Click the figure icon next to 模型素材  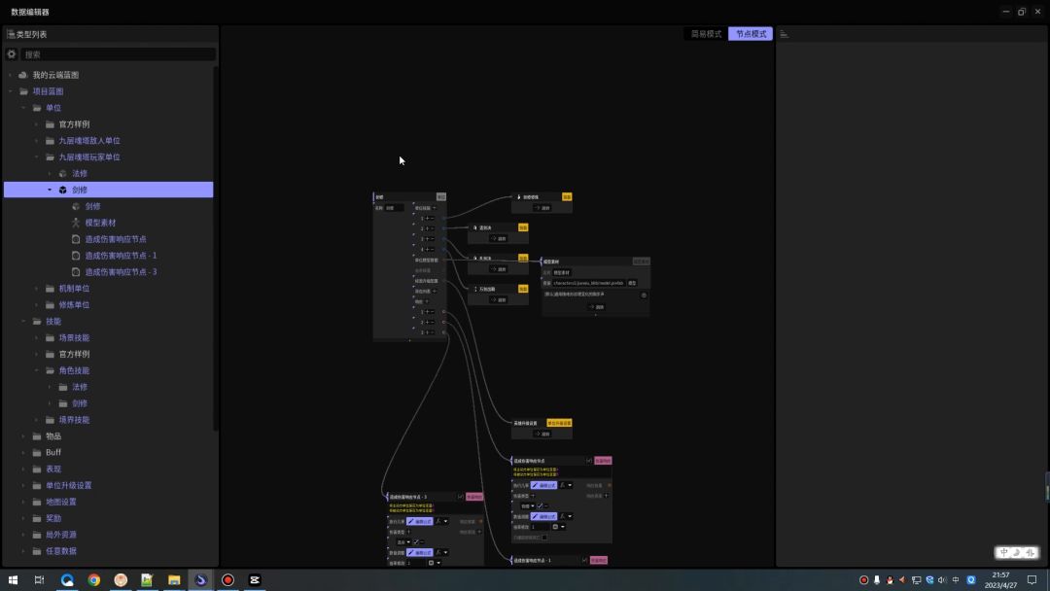[x=76, y=223]
